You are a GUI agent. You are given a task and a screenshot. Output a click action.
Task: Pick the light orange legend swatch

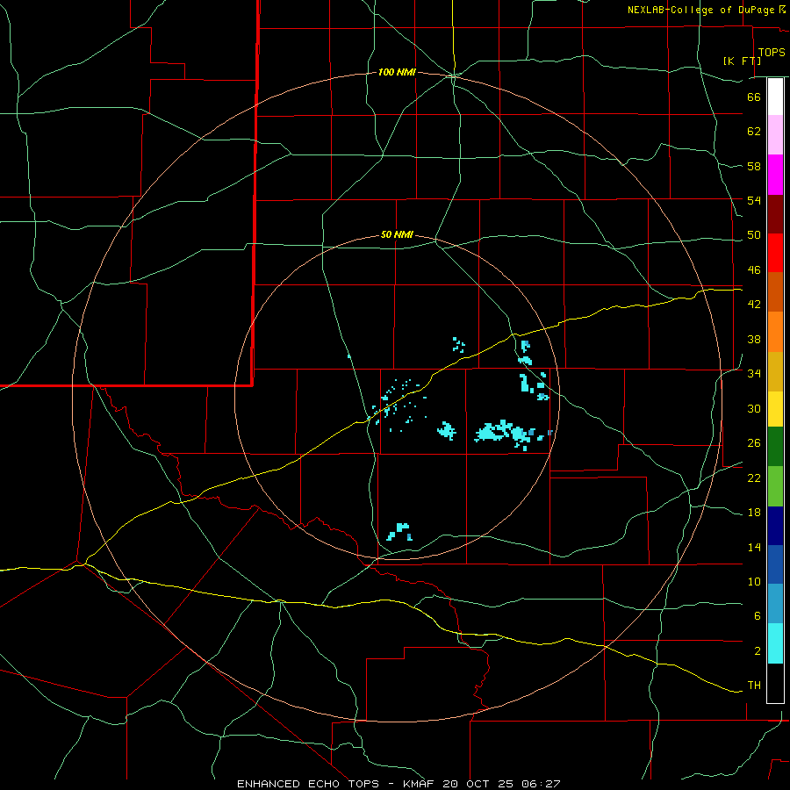[x=775, y=332]
